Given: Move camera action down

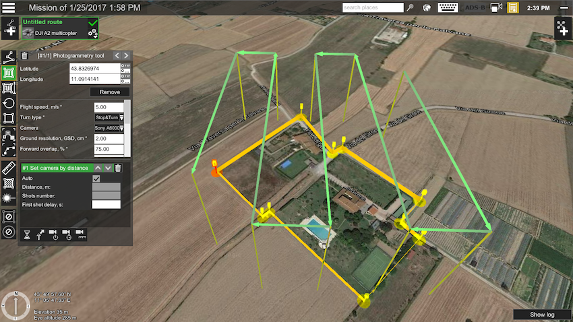Looking at the screenshot, I should pyautogui.click(x=108, y=168).
